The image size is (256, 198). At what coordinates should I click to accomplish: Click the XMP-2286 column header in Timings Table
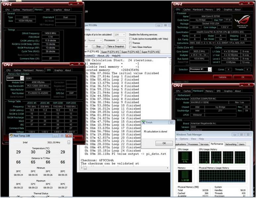[x=58, y=103]
